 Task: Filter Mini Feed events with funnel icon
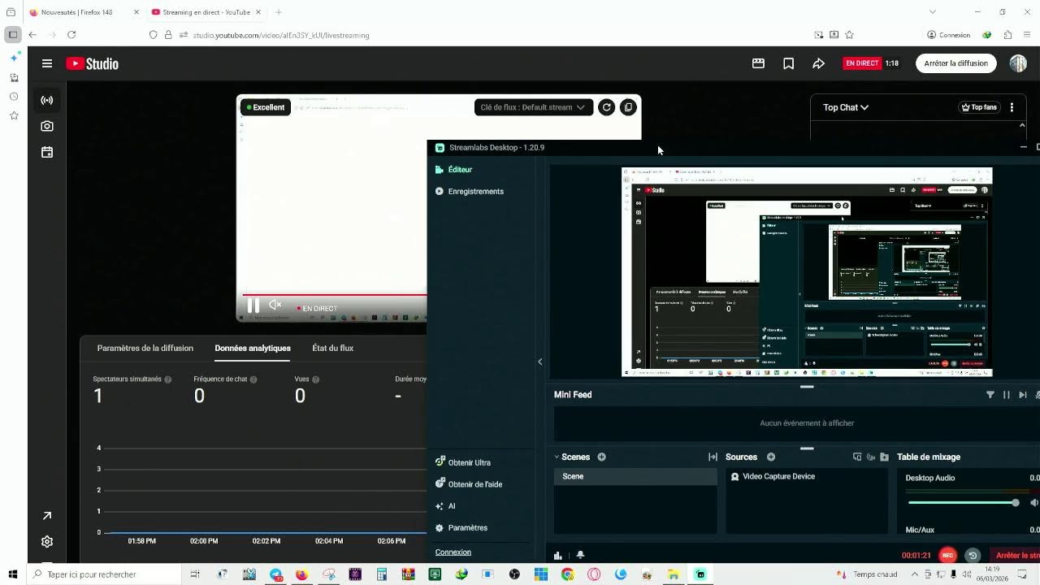point(990,395)
